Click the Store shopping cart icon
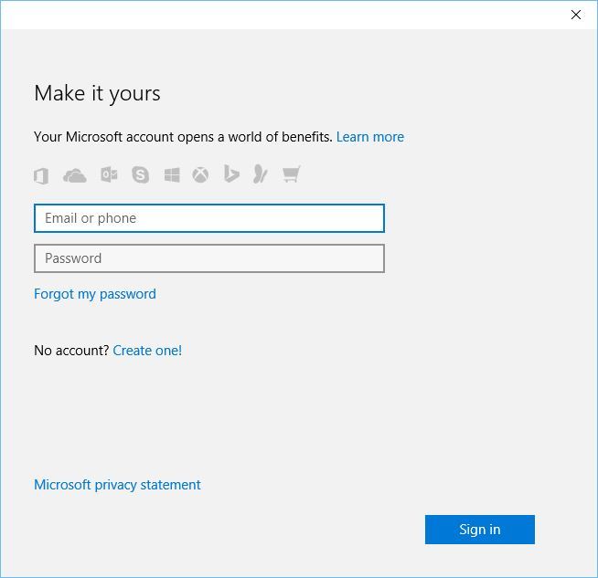This screenshot has width=598, height=578. click(x=292, y=174)
